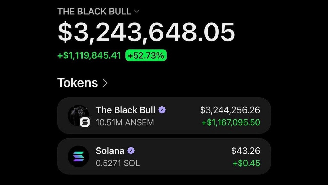
Task: Open THE BLACK BULL account dropdown chevron
Action: [x=137, y=12]
